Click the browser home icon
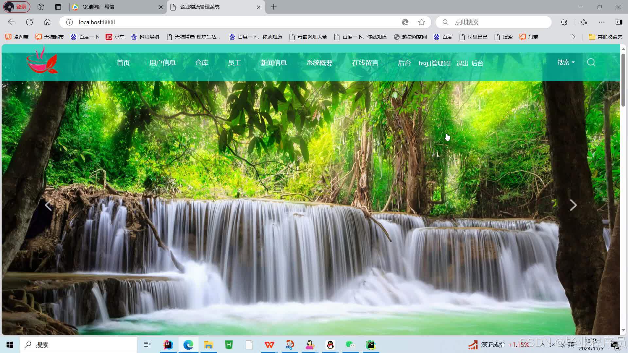The width and height of the screenshot is (628, 353). pyautogui.click(x=47, y=22)
